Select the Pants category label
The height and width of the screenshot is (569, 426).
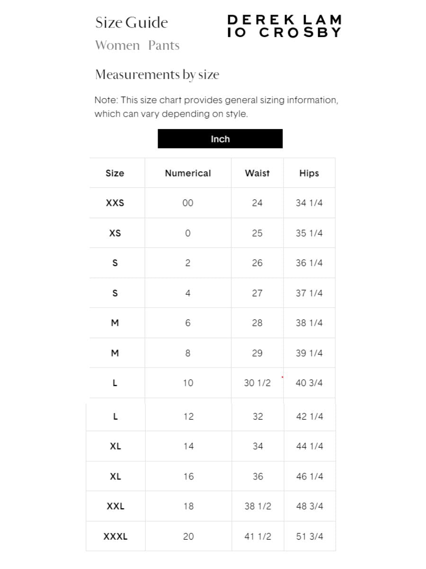(164, 46)
